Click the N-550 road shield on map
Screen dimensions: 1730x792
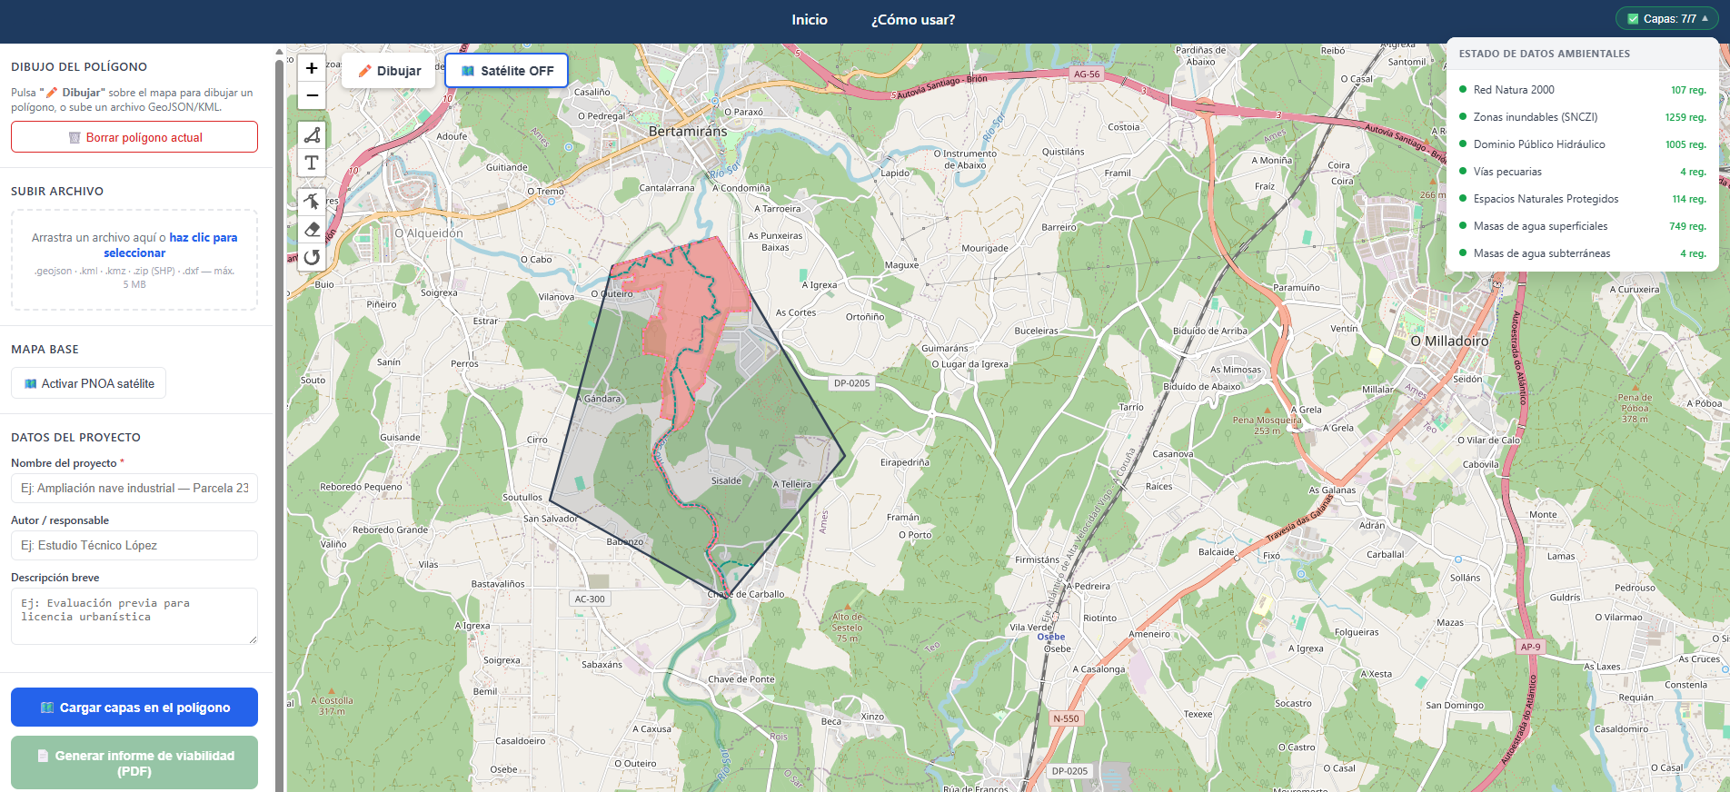[1066, 718]
